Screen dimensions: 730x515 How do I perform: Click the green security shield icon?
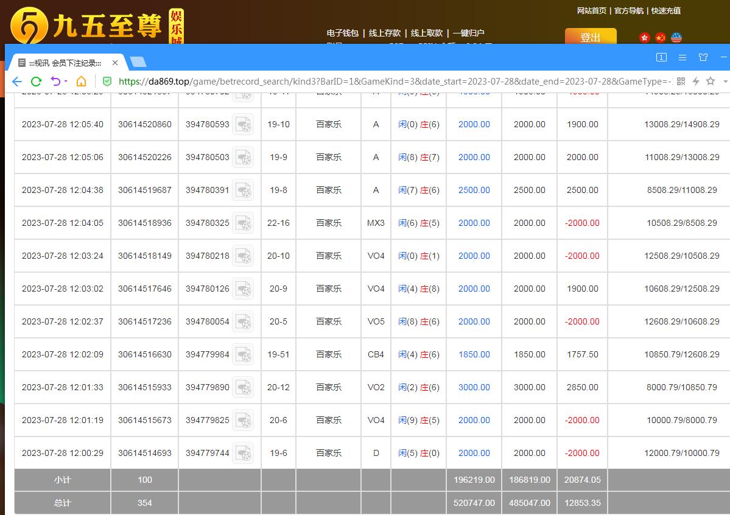point(107,82)
